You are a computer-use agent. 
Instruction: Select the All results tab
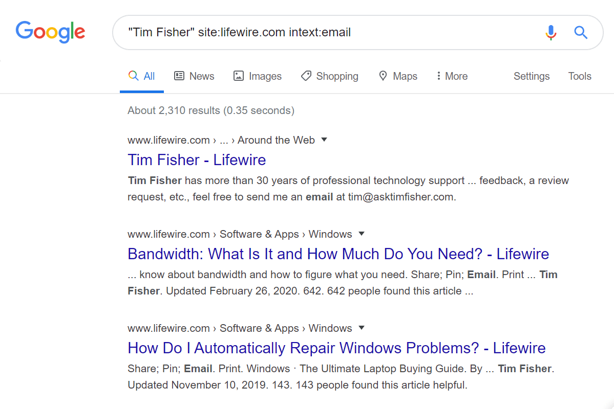point(142,76)
